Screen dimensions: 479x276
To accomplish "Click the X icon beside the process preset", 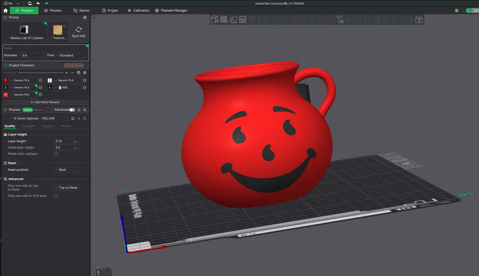I will tap(79, 118).
